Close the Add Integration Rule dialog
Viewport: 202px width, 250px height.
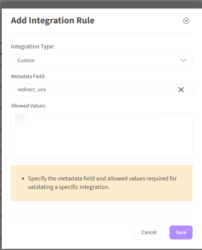tap(186, 21)
